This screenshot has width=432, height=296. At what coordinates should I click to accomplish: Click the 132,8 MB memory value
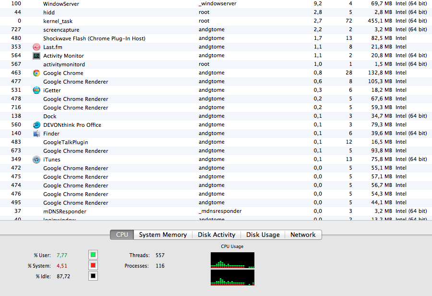[x=380, y=73]
